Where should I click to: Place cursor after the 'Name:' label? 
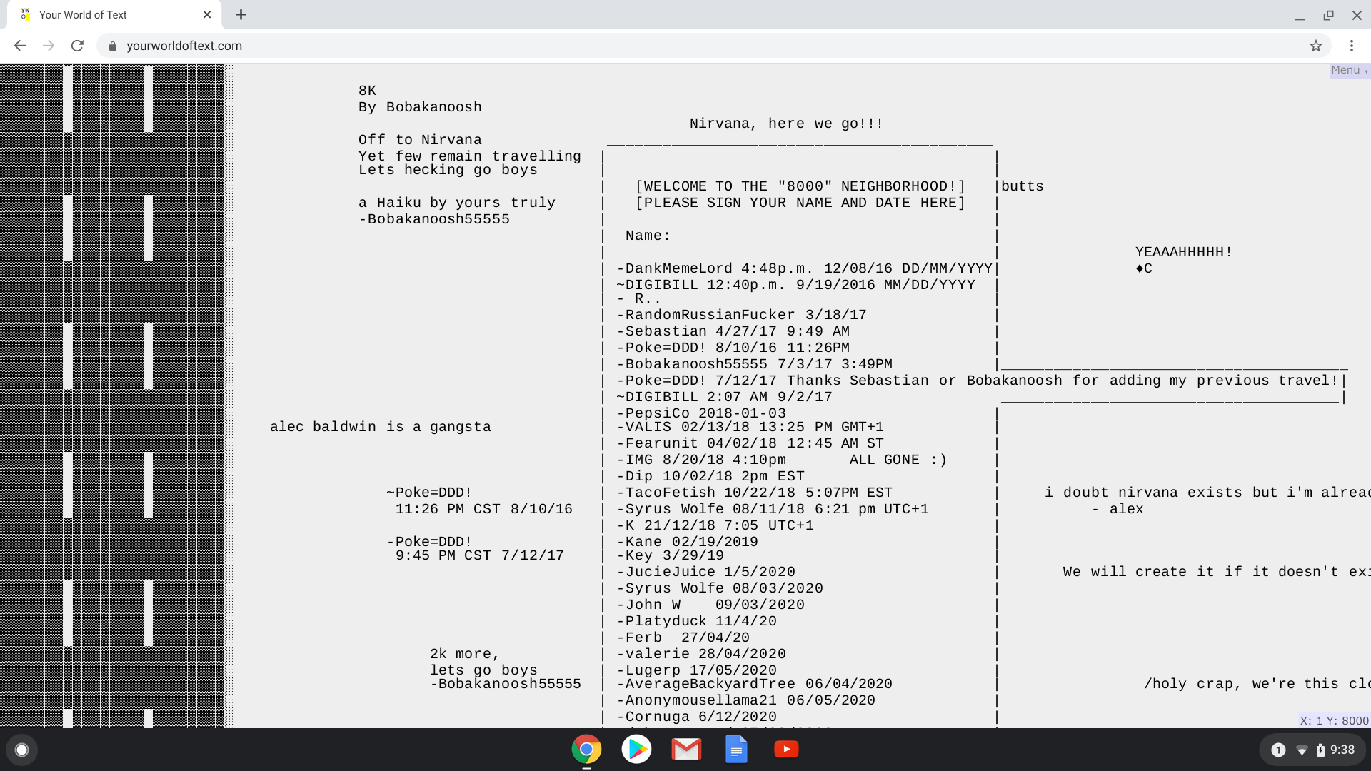[x=676, y=236]
